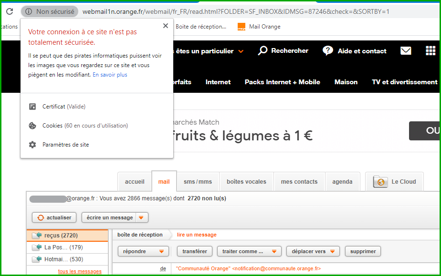Open 'Packs Internet + Mobile' menu
This screenshot has width=441, height=276.
click(x=283, y=82)
